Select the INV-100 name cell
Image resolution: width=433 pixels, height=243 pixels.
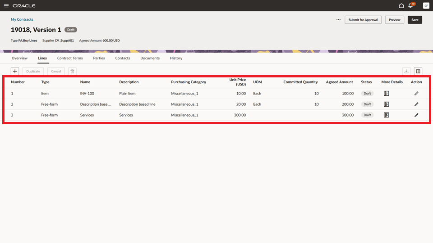[87, 94]
